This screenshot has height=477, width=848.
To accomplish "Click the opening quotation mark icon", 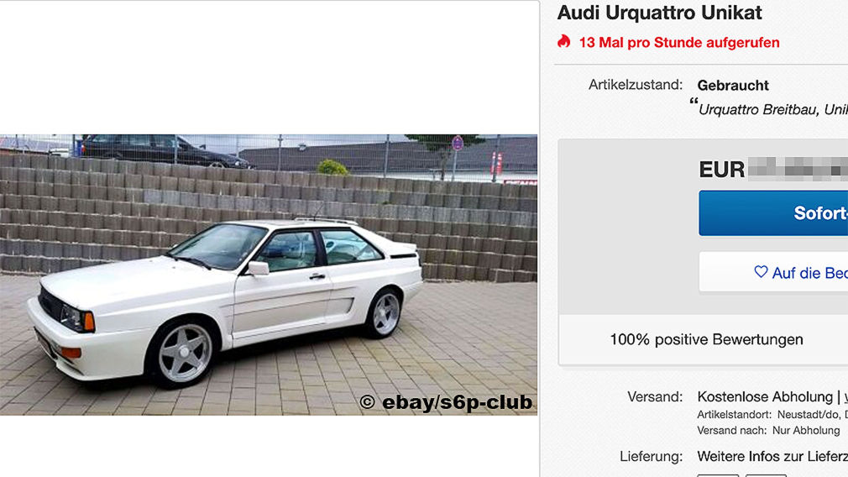I will click(694, 101).
